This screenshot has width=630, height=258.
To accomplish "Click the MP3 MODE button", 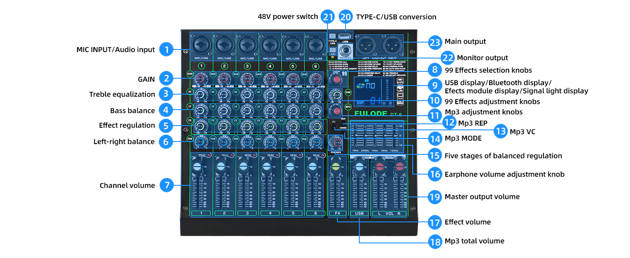I will click(x=343, y=133).
